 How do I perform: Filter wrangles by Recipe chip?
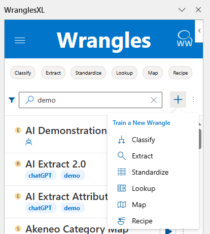tap(181, 73)
